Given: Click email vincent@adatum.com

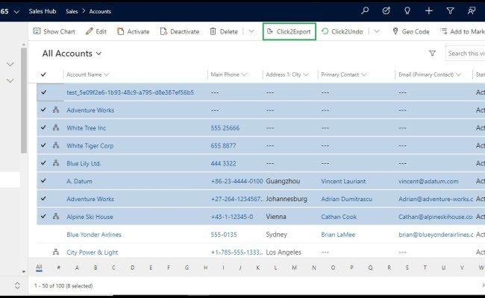Looking at the screenshot, I should 428,181.
